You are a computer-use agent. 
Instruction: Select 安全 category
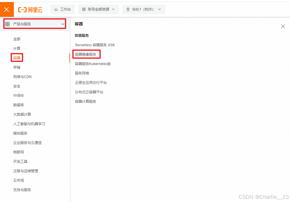coord(17,86)
